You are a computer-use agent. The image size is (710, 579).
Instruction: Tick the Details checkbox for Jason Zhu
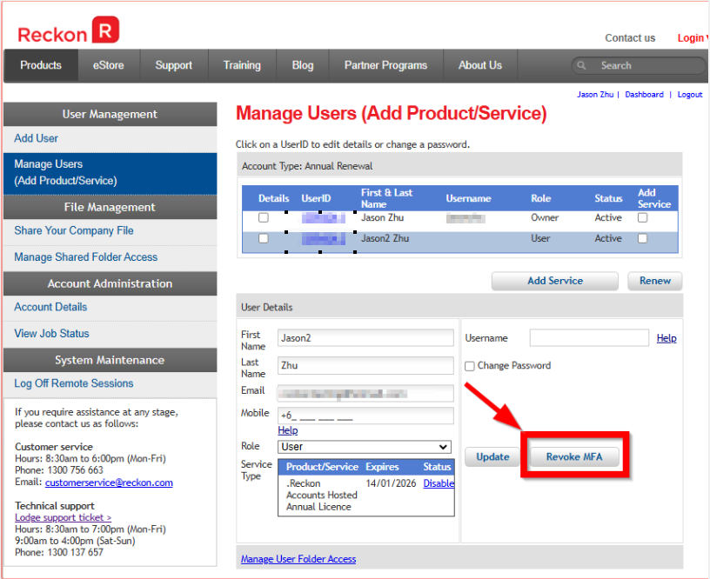click(x=263, y=217)
